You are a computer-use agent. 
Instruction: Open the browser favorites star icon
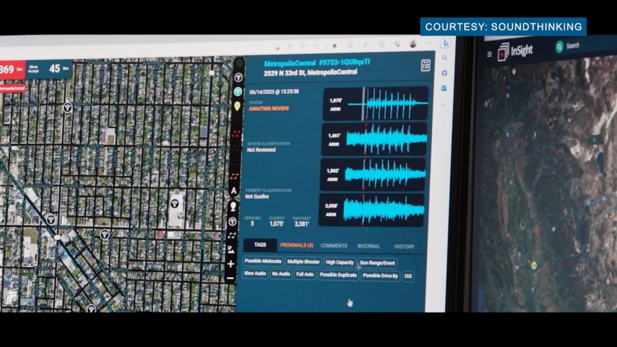(x=317, y=46)
